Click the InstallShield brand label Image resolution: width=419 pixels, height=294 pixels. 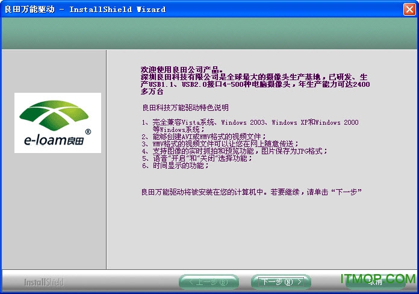43,282
